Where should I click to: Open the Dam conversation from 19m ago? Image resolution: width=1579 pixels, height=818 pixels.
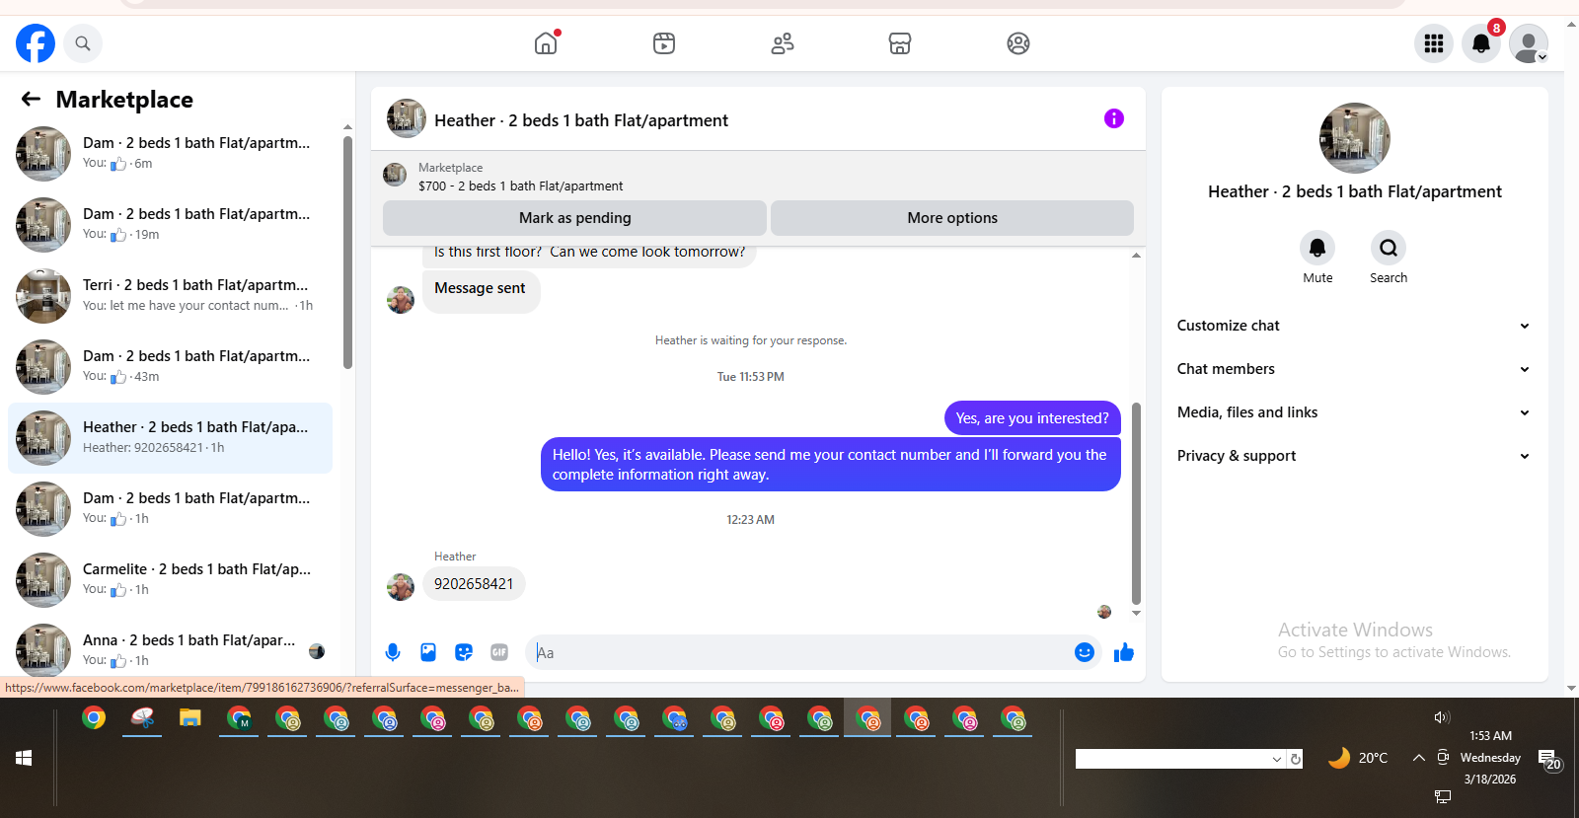click(170, 225)
